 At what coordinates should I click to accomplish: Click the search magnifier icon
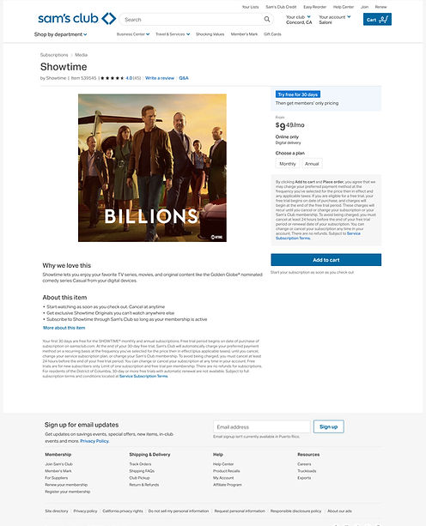[x=267, y=20]
